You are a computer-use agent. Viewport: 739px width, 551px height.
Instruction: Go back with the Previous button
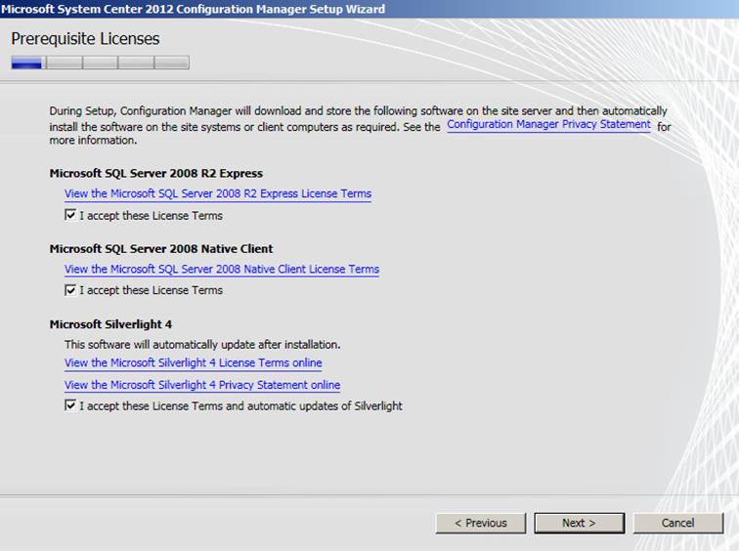(481, 524)
